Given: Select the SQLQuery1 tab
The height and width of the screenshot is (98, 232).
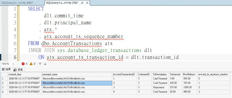Looking at the screenshot, I should 62,3.
